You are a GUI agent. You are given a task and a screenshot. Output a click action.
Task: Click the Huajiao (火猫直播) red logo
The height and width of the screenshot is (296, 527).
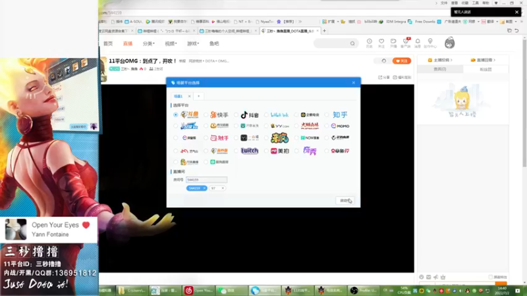310,126
